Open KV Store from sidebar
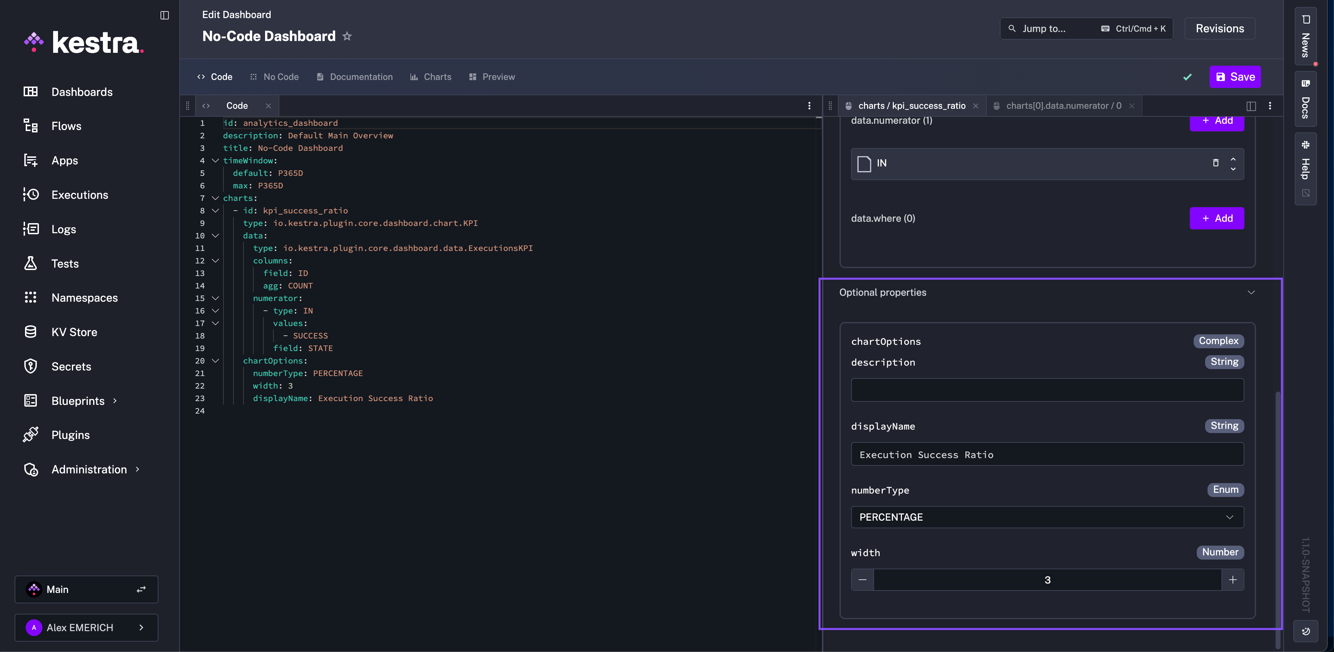Image resolution: width=1334 pixels, height=652 pixels. click(74, 332)
